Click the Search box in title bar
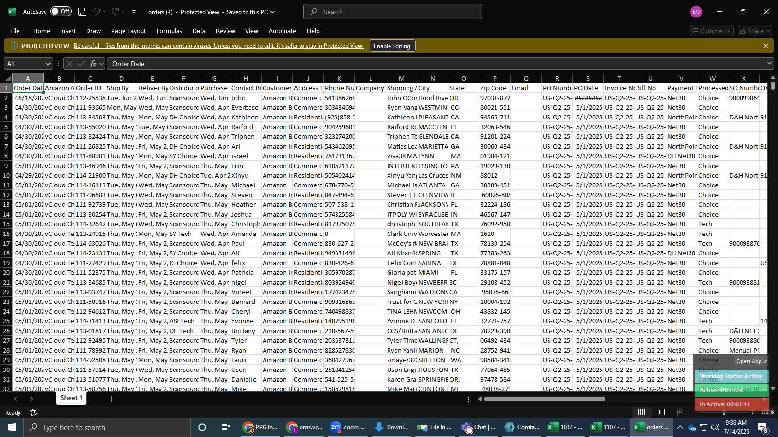Viewport: 778px width, 437px height. (393, 12)
